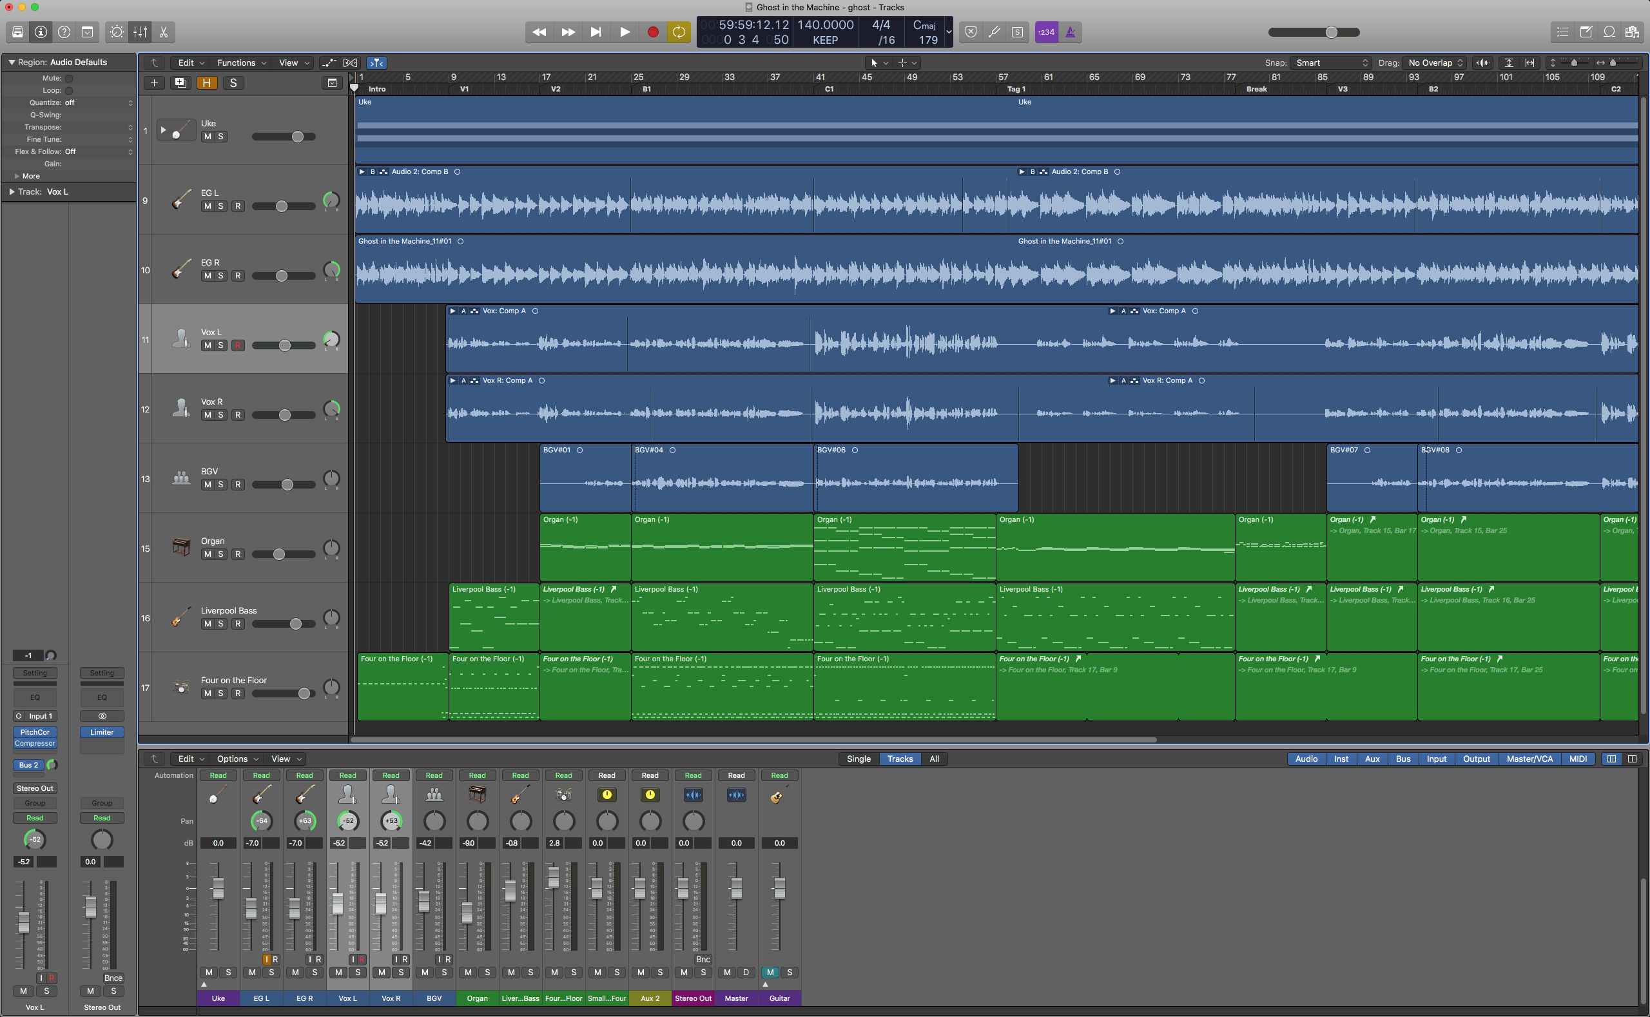Click the Vox R track icon
The height and width of the screenshot is (1017, 1650).
tap(181, 407)
